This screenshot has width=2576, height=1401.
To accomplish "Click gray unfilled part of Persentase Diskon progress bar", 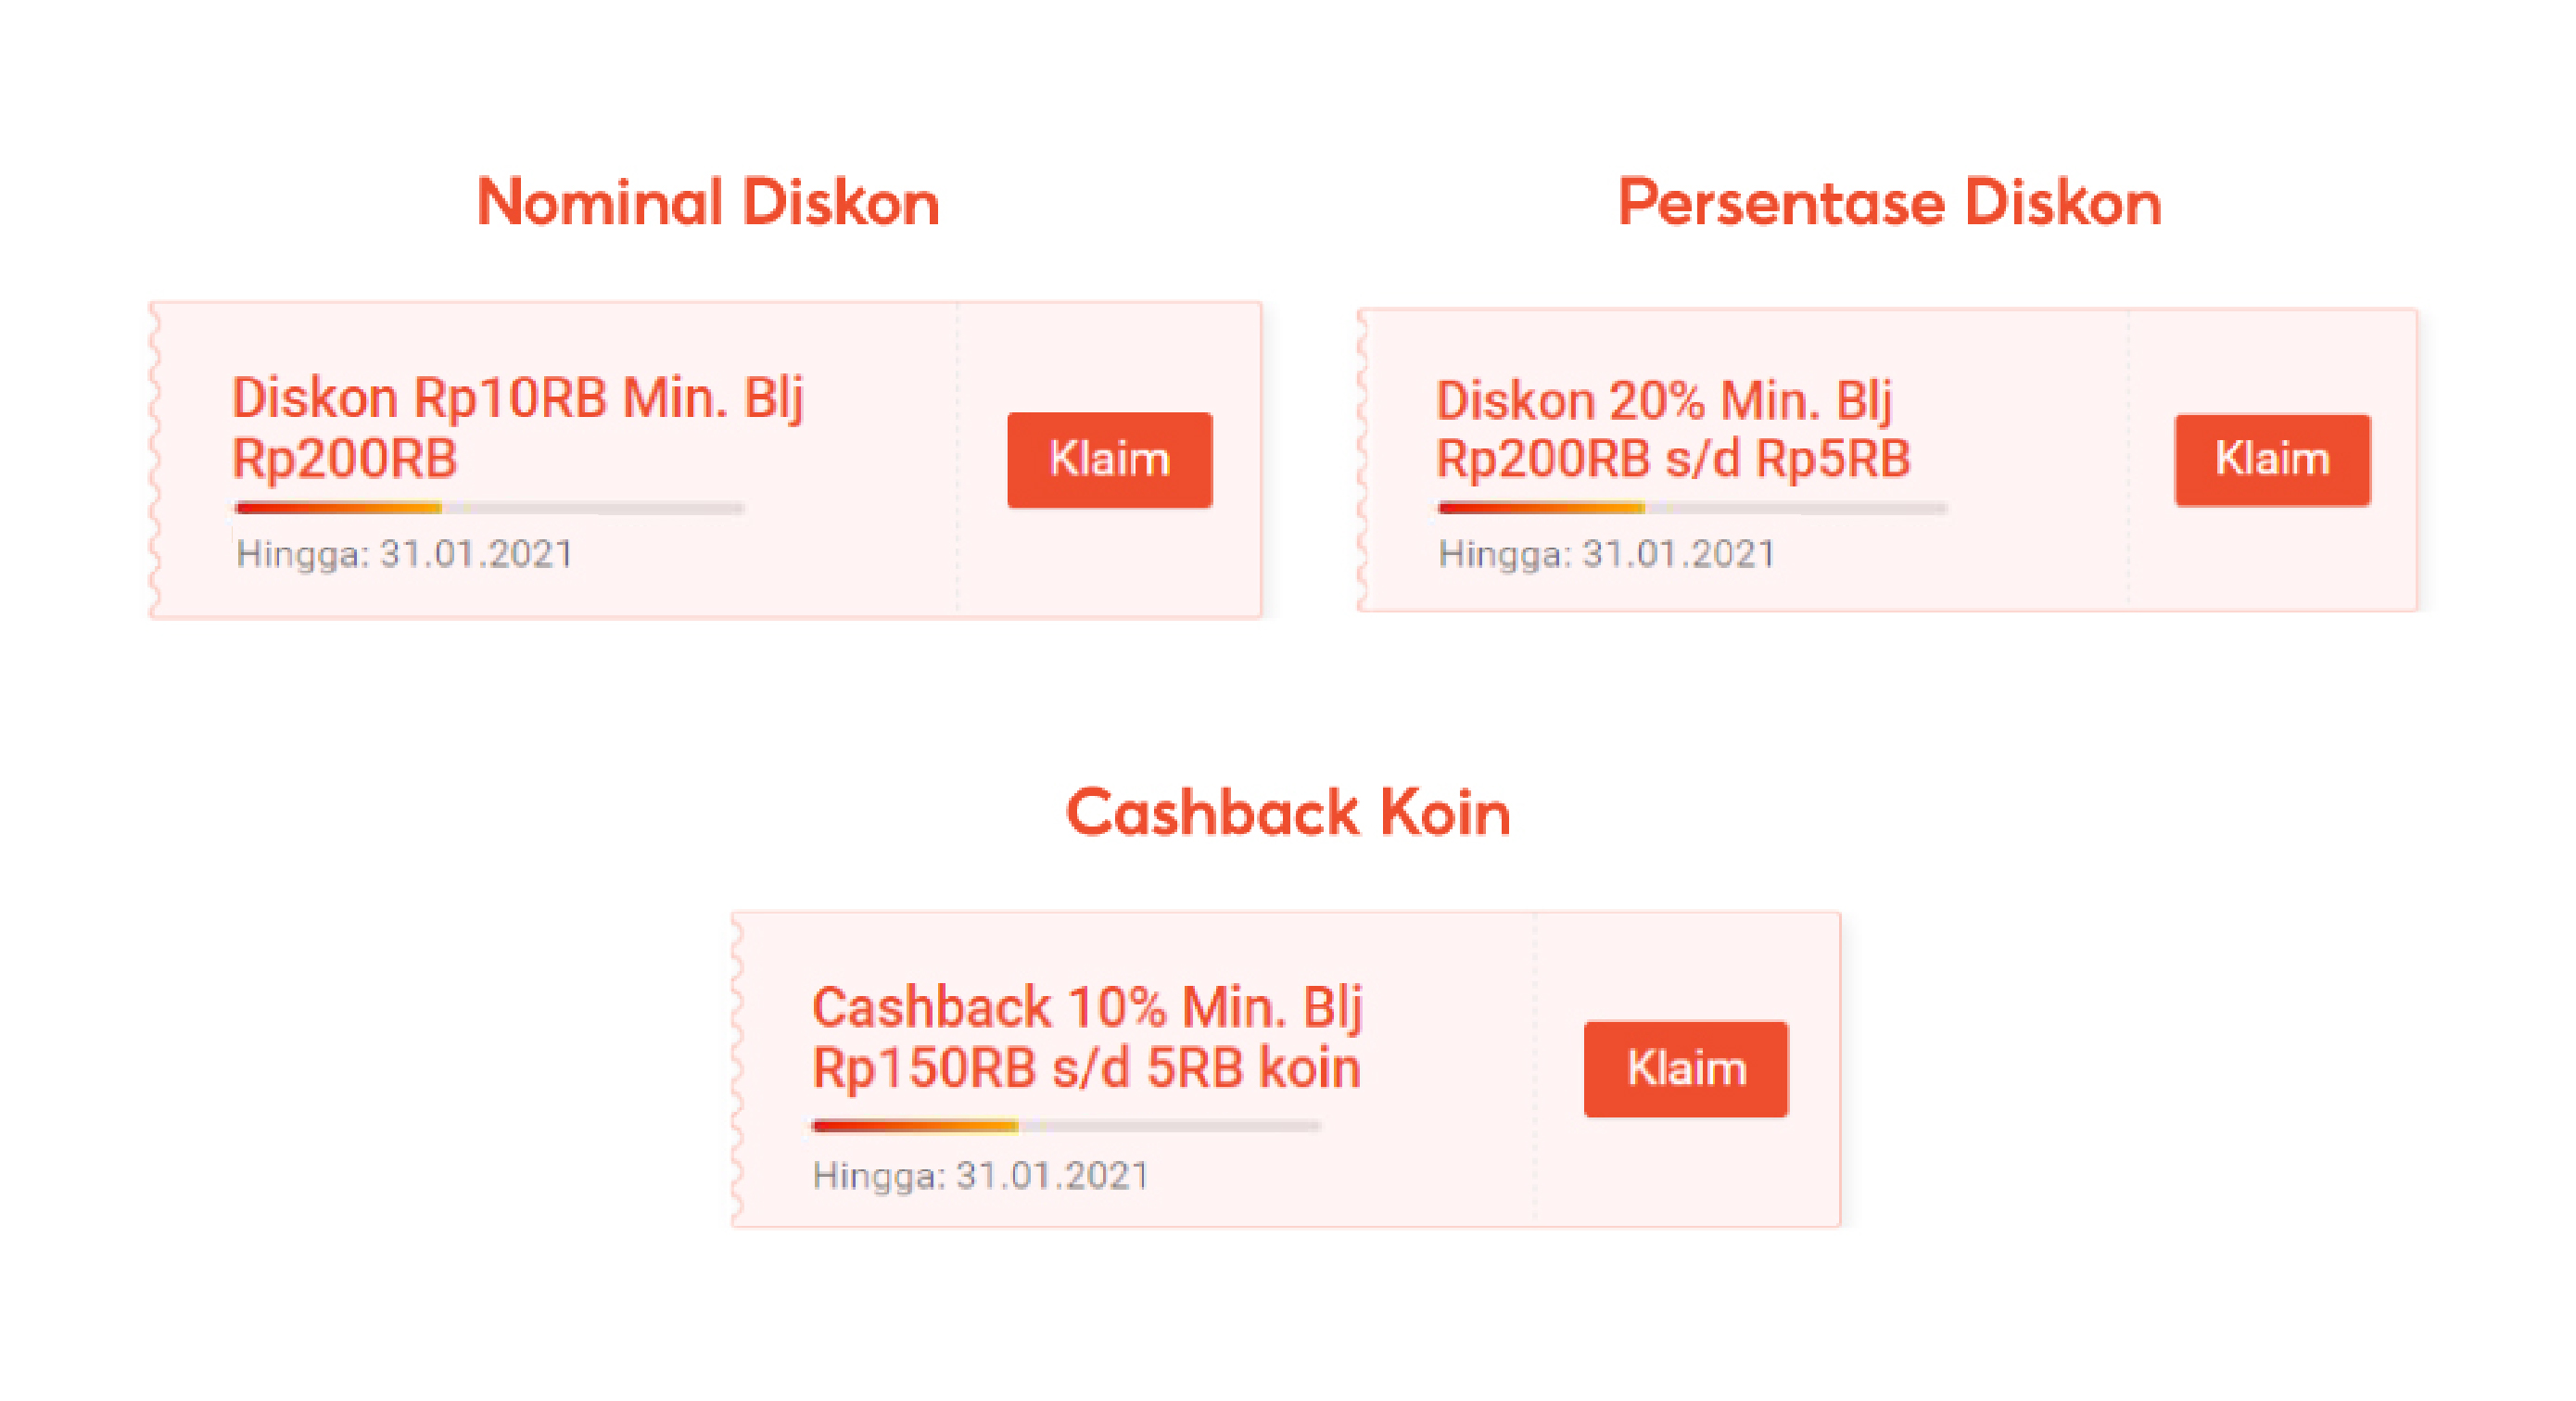I will [1800, 509].
